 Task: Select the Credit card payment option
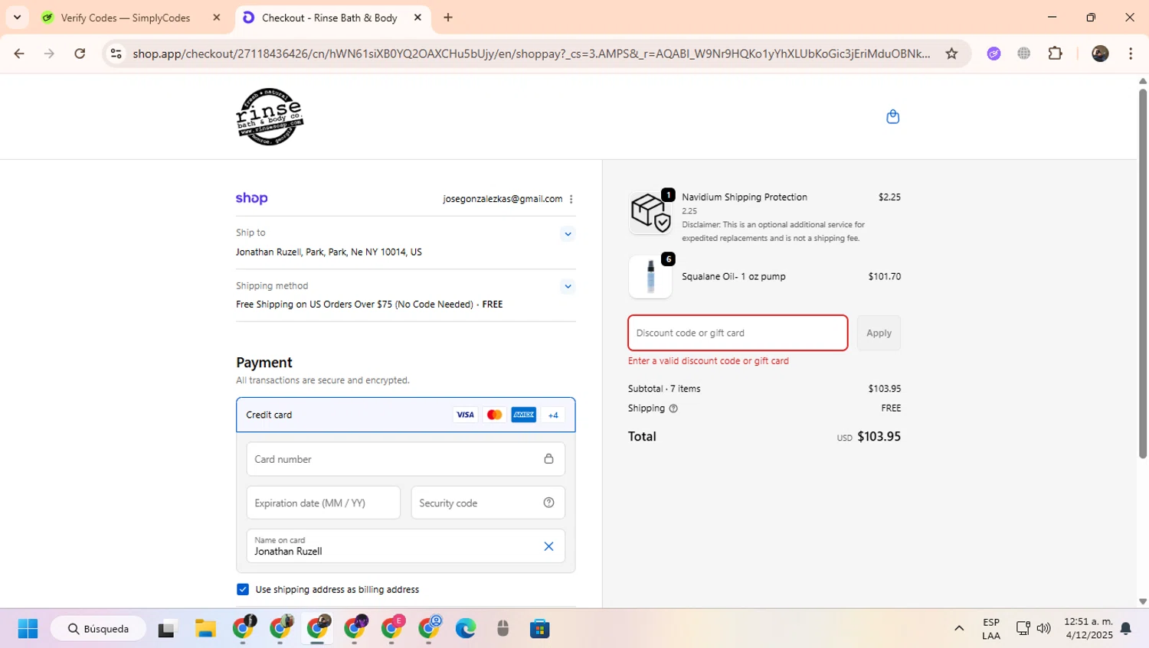point(406,415)
